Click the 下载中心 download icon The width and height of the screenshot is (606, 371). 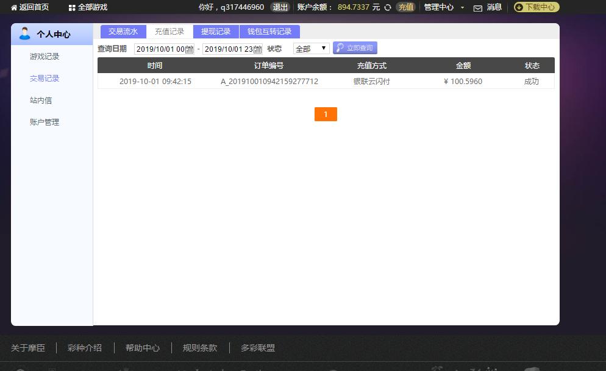click(519, 7)
